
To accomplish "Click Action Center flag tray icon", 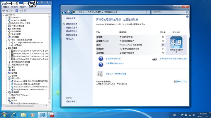I will (x=183, y=115).
